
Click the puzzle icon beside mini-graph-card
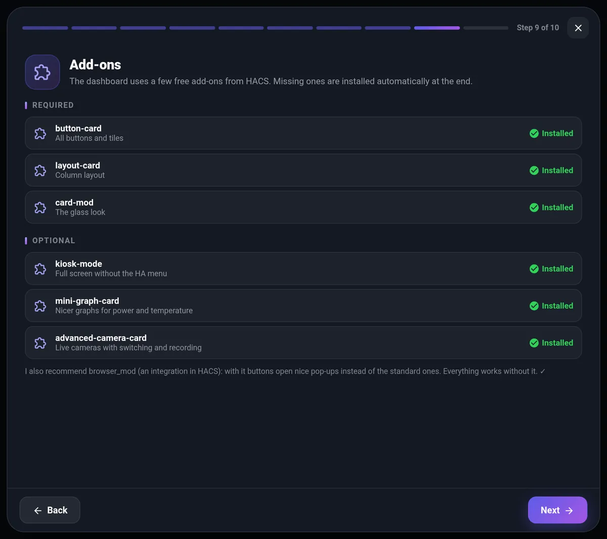40,306
